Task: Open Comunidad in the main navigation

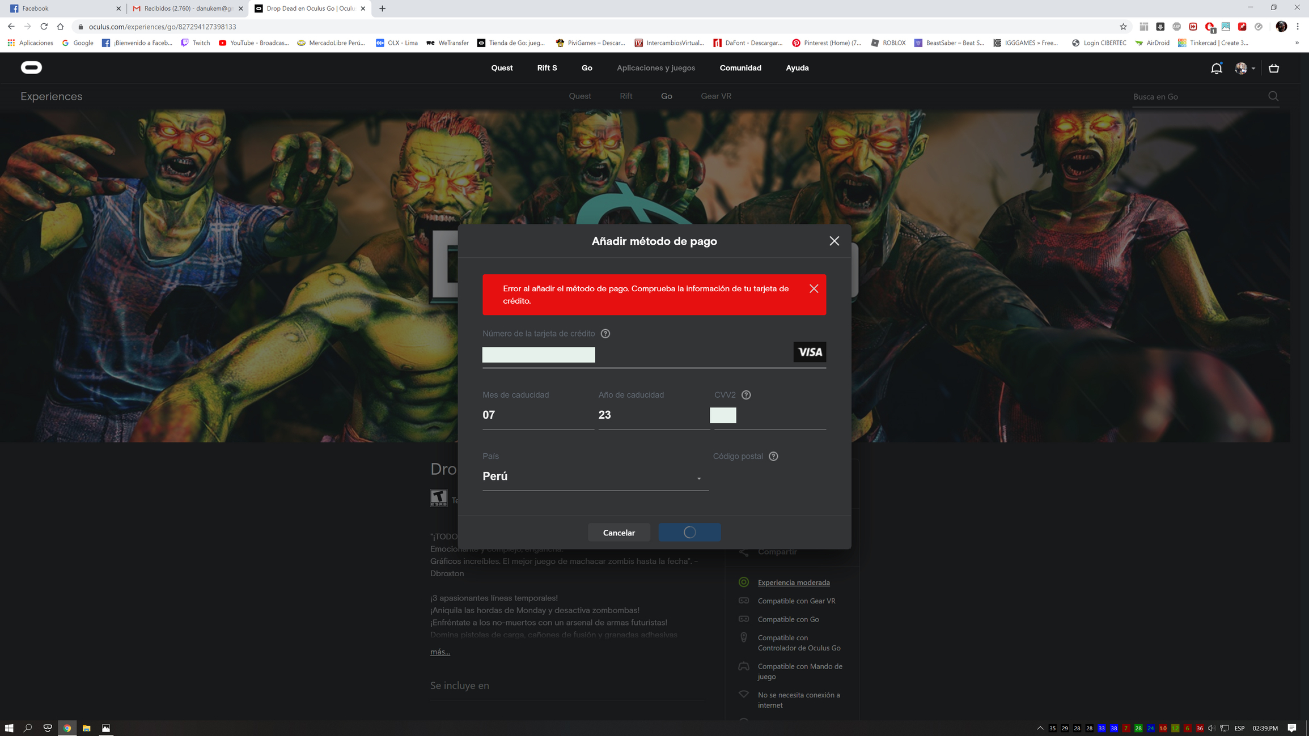Action: [x=740, y=68]
